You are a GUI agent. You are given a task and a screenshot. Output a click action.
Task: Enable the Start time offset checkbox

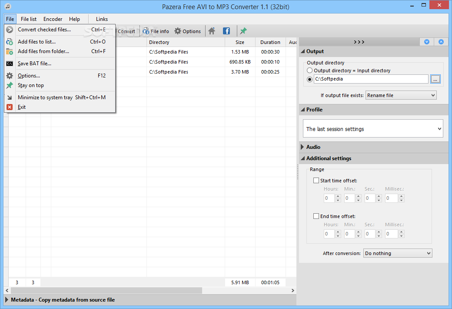[316, 181]
